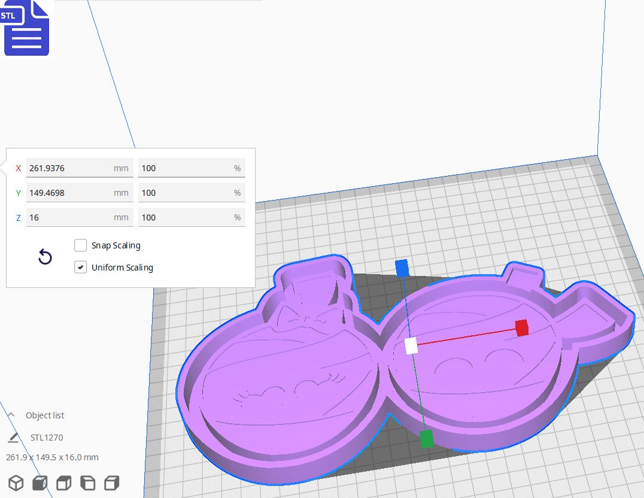Select the STL1270 entry in the object list
The width and height of the screenshot is (644, 498).
(45, 438)
